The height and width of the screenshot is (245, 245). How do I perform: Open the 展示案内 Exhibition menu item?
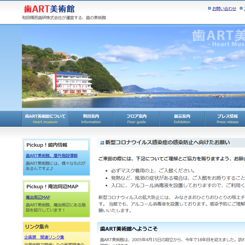tap(182, 119)
